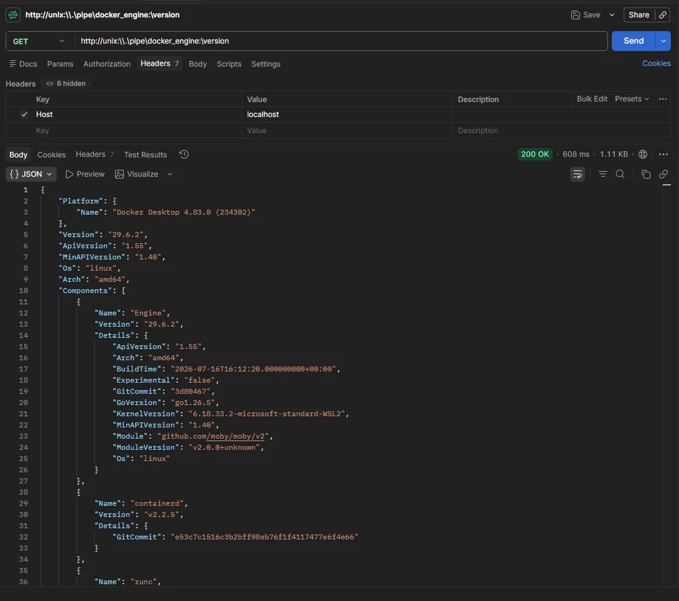Screen dimensions: 679x601
Task: Select the request Headers tab
Action: (159, 63)
